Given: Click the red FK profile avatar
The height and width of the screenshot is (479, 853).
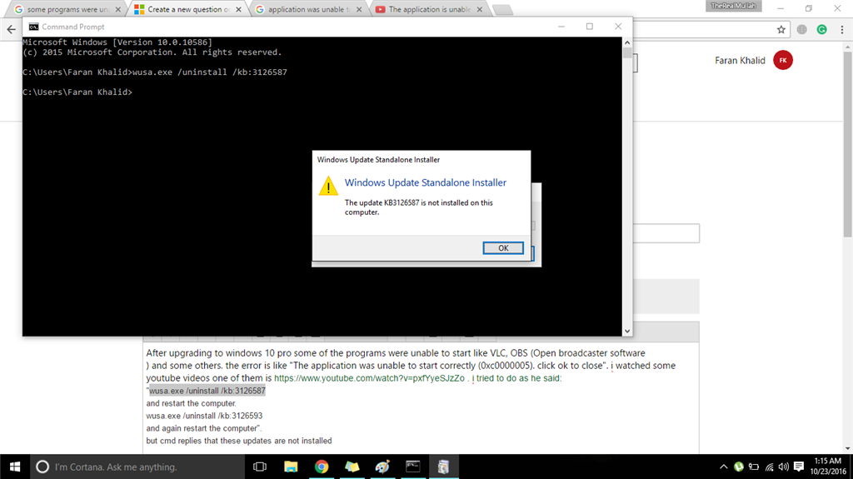Looking at the screenshot, I should 783,61.
